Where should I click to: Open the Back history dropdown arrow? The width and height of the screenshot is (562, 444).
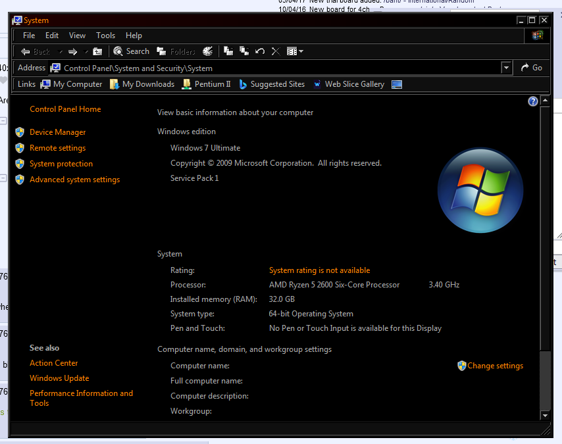pyautogui.click(x=61, y=52)
